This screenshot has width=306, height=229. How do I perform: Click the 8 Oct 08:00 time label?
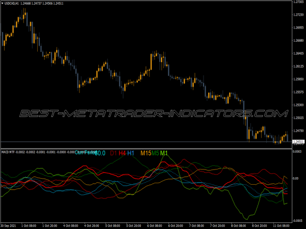239,225
